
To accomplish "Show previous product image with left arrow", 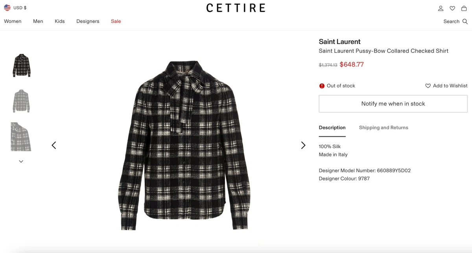I will point(54,145).
